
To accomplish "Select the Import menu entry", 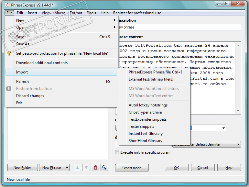I will point(61,72).
